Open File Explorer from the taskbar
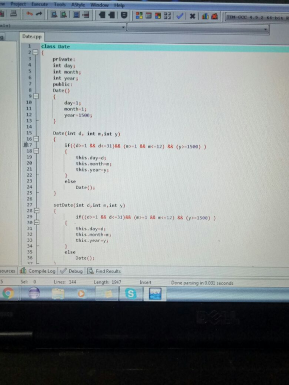The height and width of the screenshot is (385, 289). pos(58,294)
